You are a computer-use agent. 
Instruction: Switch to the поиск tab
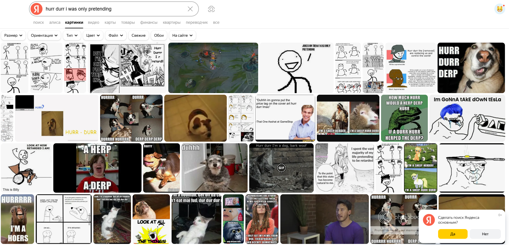(38, 22)
